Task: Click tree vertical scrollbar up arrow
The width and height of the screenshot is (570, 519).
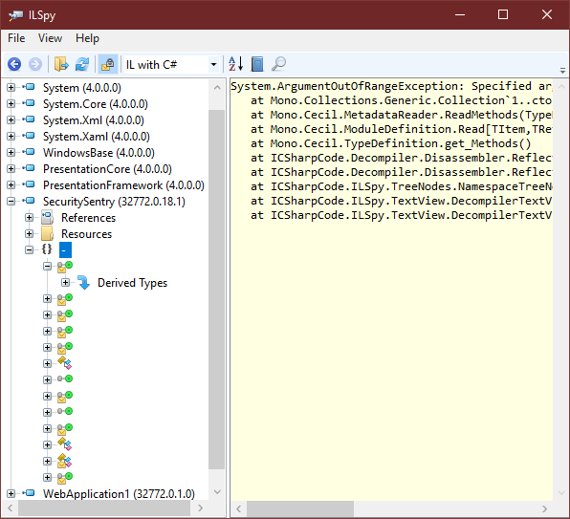Action: 217,88
